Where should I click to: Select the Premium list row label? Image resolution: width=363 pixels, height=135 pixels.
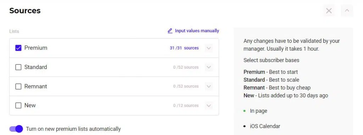36,48
